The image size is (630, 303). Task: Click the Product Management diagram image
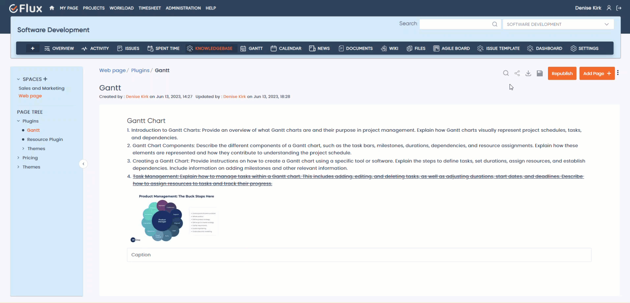174,219
